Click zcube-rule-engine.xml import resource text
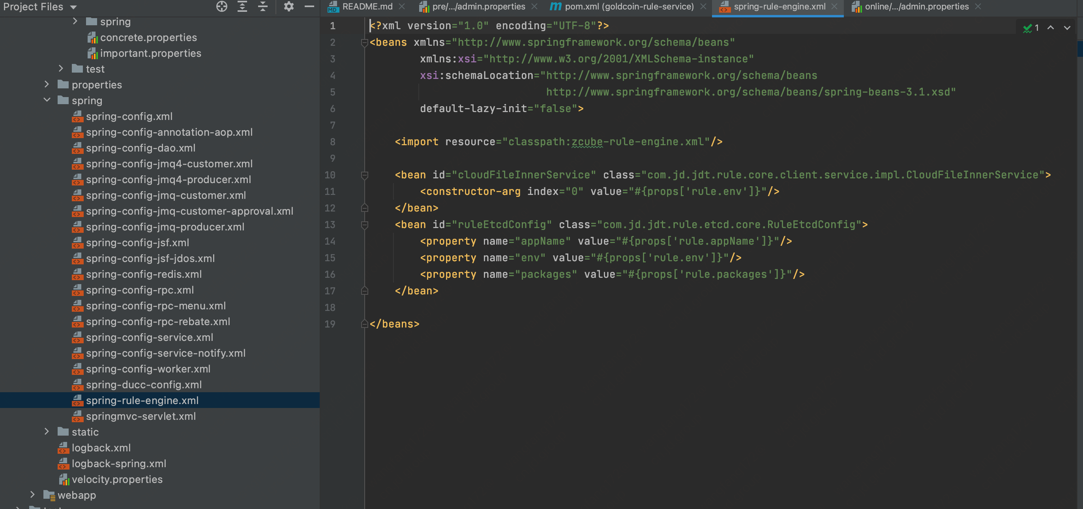This screenshot has height=509, width=1083. 637,142
